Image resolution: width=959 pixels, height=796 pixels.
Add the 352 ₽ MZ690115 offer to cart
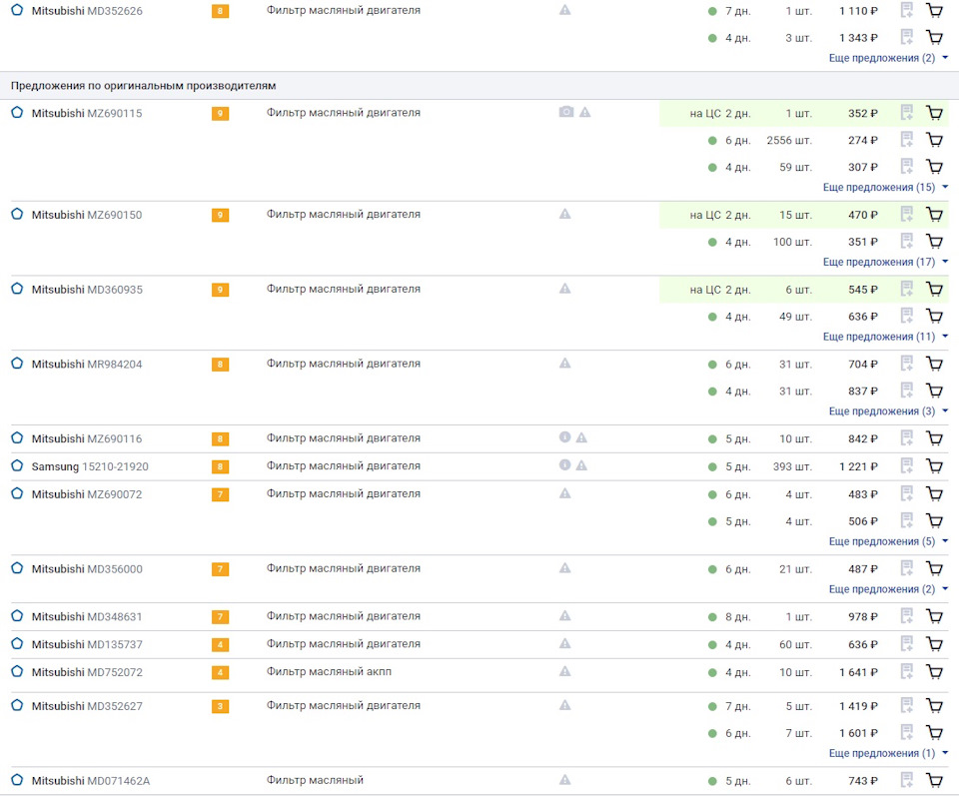(934, 113)
